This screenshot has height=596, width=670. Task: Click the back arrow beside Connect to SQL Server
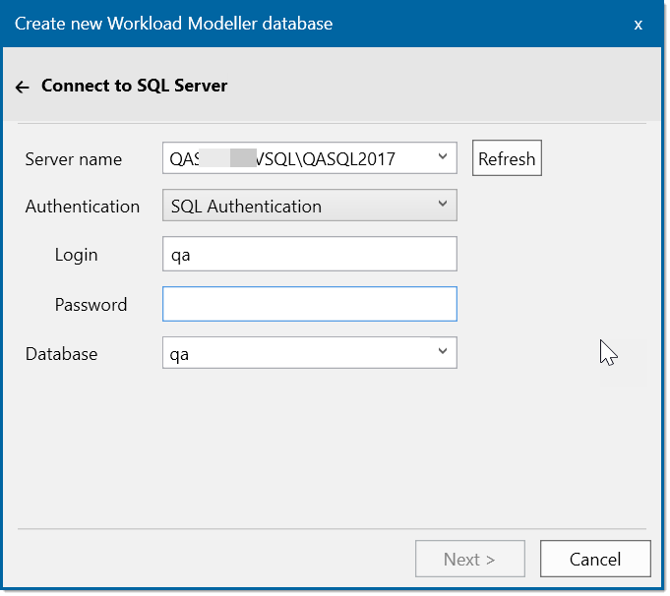click(23, 87)
